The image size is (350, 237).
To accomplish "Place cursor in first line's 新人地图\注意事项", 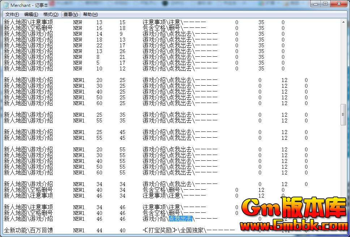I will (x=28, y=22).
